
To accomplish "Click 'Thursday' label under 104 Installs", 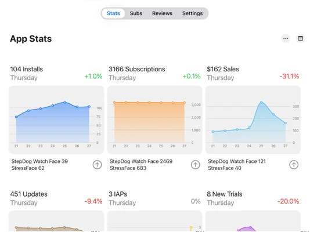I will coord(24,78).
